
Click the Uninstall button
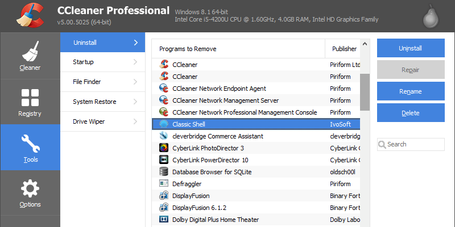(411, 48)
